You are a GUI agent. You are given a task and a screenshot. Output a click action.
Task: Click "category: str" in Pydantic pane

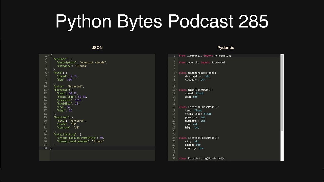pos(195,80)
